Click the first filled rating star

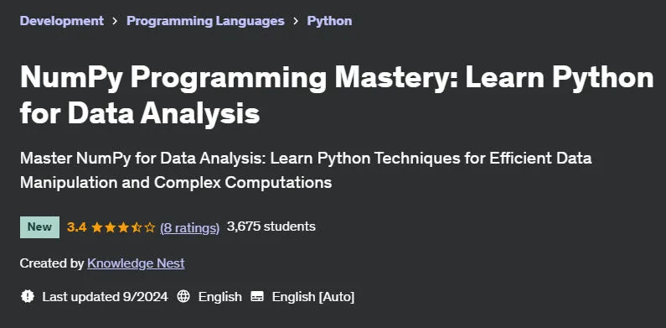coord(97,227)
